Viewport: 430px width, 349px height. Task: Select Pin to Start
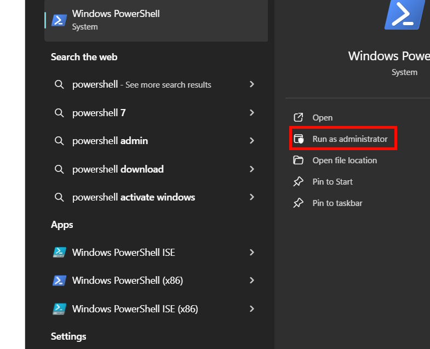(332, 182)
